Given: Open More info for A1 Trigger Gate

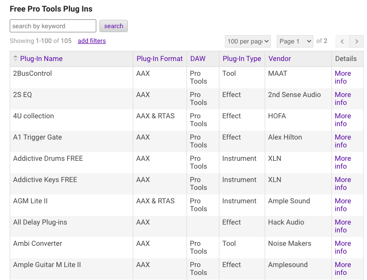Looking at the screenshot, I should click(342, 141).
